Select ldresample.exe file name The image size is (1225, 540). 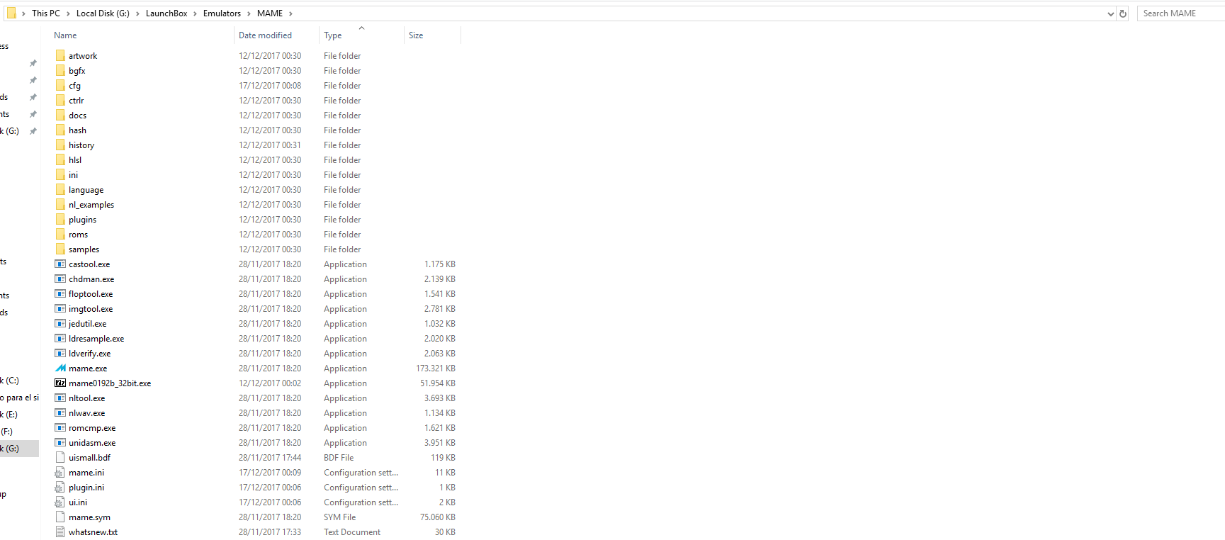(96, 338)
